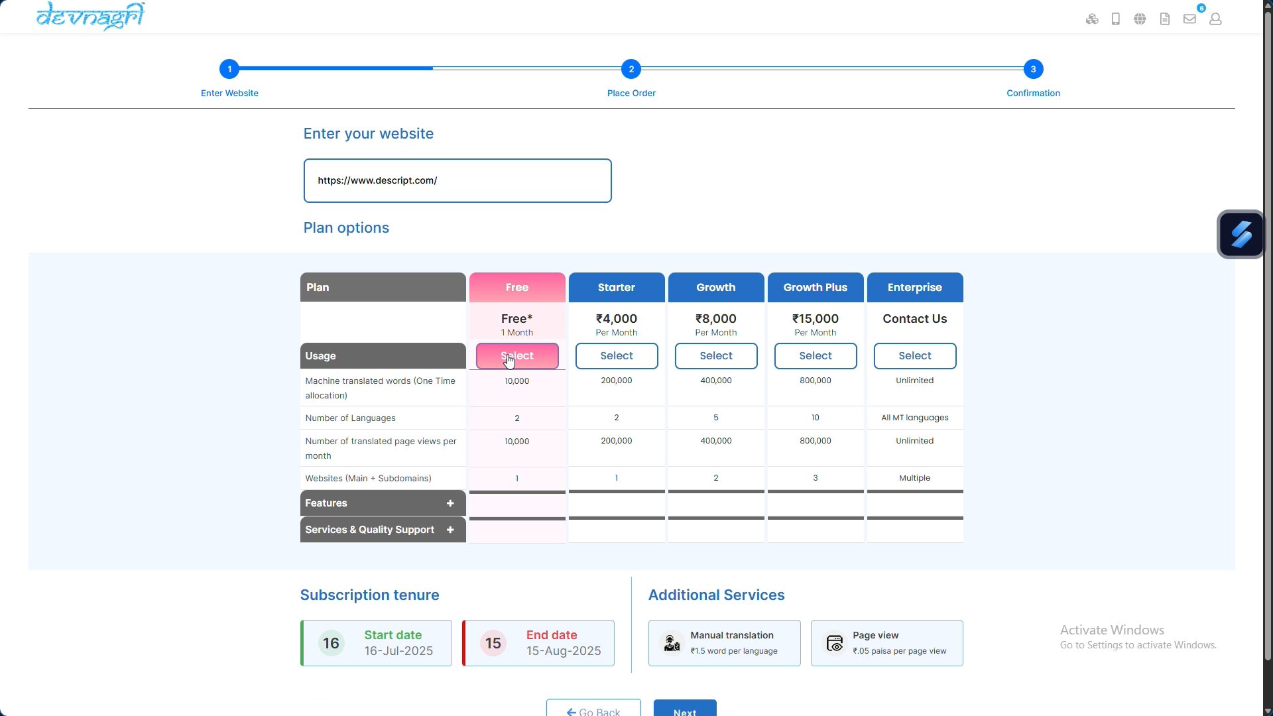Click the Go Back button

593,708
